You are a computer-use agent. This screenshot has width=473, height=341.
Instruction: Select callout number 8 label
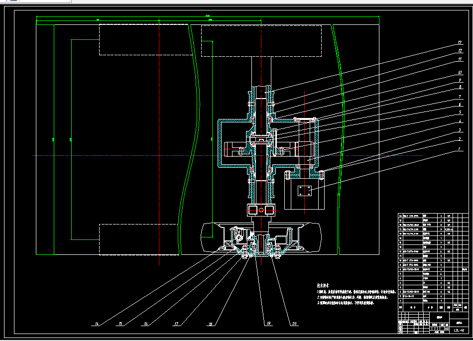pos(460,87)
